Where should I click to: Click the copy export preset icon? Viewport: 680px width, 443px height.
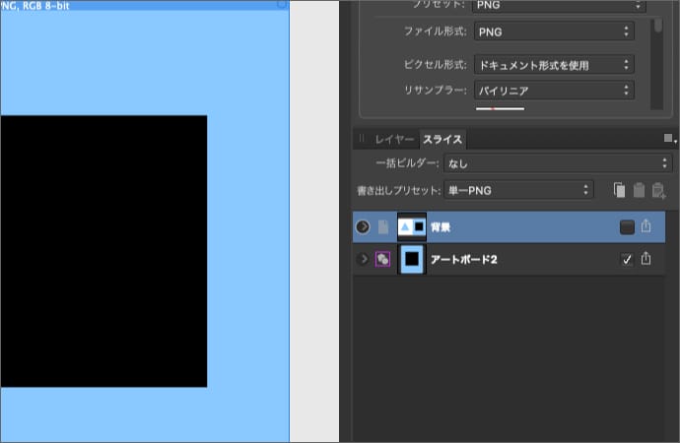coord(619,189)
